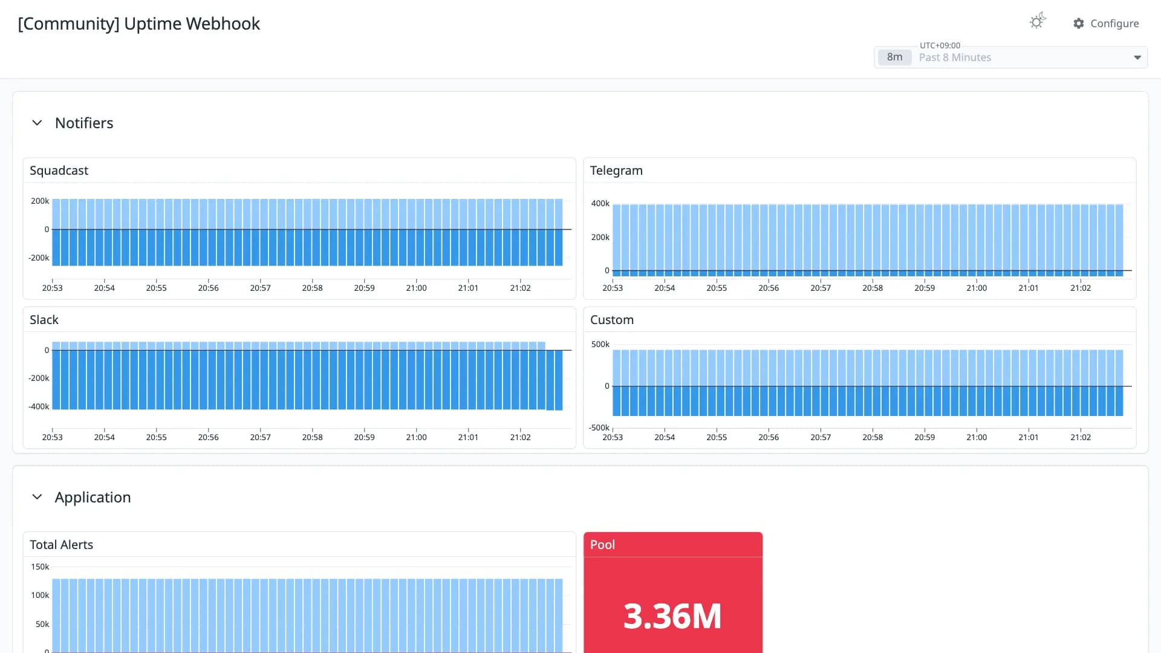Click the Squadcast widget title

pyautogui.click(x=59, y=171)
